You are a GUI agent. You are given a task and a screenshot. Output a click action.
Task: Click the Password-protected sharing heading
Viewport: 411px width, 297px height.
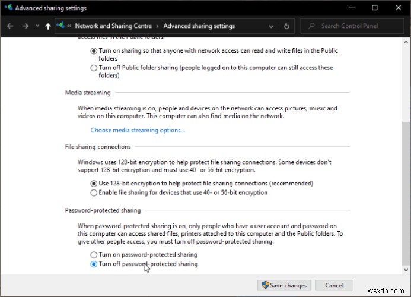click(103, 210)
